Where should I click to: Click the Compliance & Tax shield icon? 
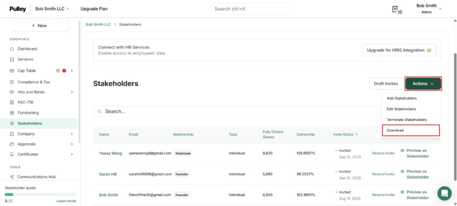[12, 82]
